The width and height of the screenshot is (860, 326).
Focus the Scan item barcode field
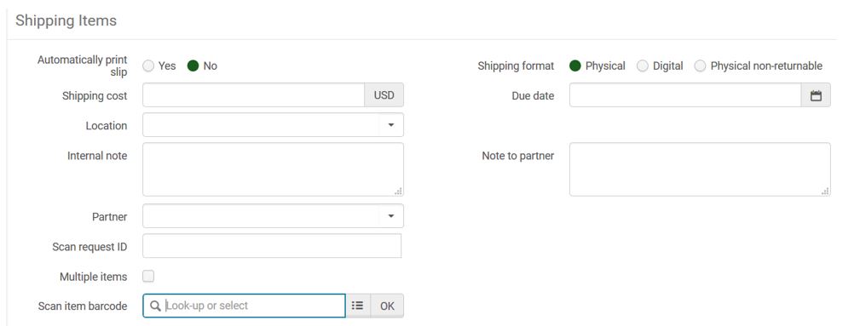(244, 306)
